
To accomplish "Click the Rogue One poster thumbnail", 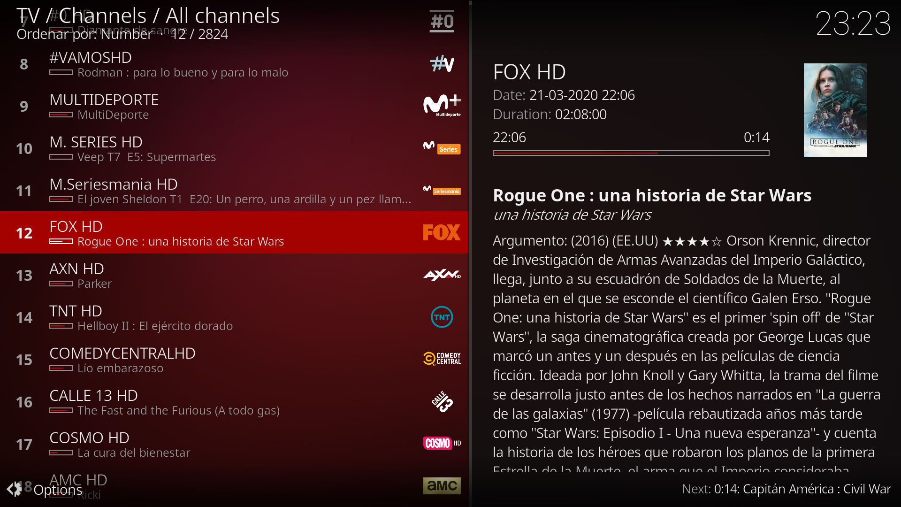I will point(835,110).
